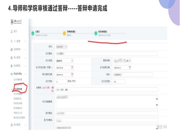This screenshot has width=180, height=139.
Task: Click the 就业管理 sidebar icon
Action: click(x=11, y=125)
